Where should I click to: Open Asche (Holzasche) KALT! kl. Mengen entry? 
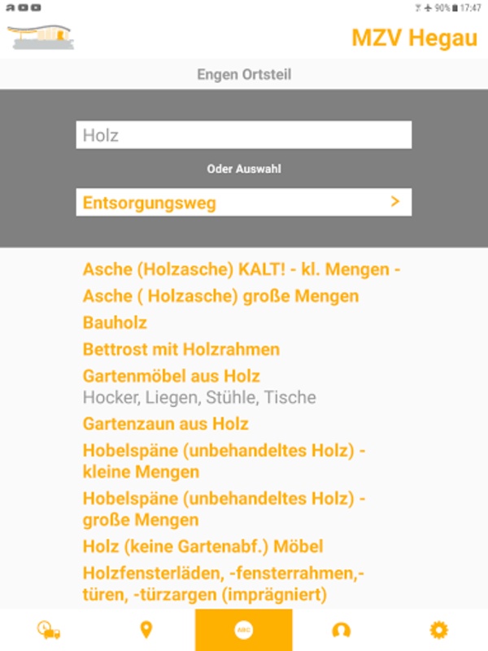point(241,269)
